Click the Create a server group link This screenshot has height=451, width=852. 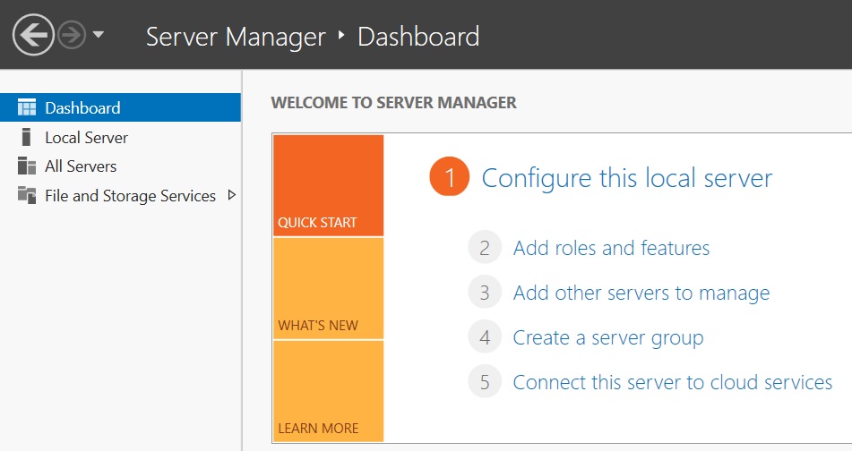[x=607, y=337]
